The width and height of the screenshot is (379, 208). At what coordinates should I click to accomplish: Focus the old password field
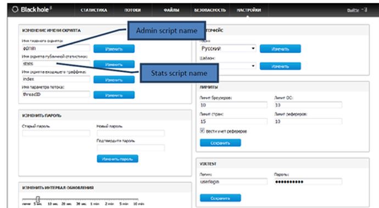coord(56,133)
